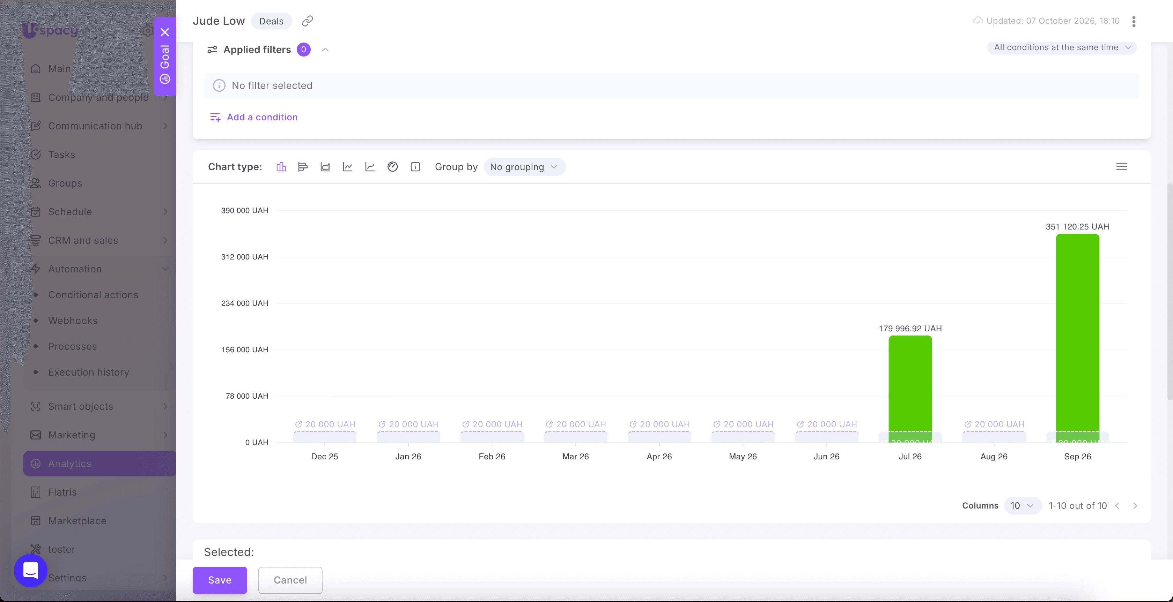Open Execution history under Automation
Screen dimensions: 1173x602
(x=88, y=372)
